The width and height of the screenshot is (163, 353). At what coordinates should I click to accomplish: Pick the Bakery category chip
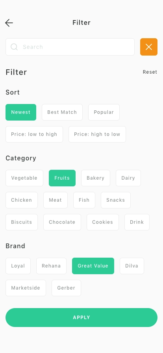click(x=95, y=178)
